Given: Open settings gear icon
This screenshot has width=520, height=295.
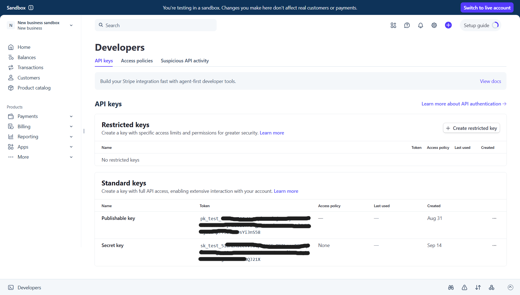Looking at the screenshot, I should 434,25.
